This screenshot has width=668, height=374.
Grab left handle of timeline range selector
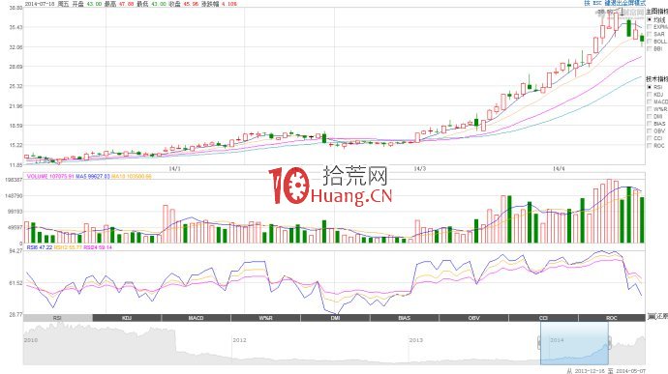(539, 342)
